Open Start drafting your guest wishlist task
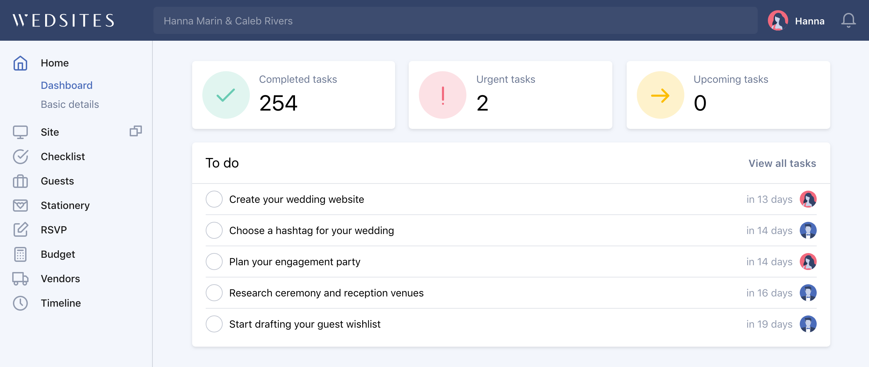Viewport: 869px width, 367px height. (305, 324)
